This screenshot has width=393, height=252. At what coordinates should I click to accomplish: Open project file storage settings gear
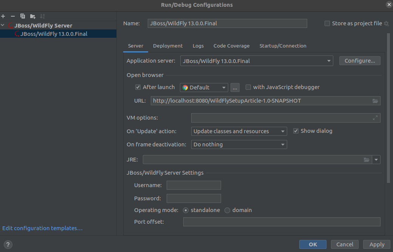coord(386,23)
